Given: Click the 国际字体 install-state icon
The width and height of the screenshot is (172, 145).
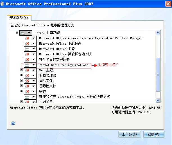Looking at the screenshot, I should [27, 81].
